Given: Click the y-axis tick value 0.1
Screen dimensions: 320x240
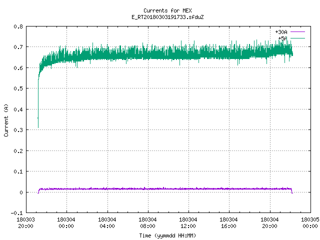Looking at the screenshot, I should pyautogui.click(x=18, y=171).
